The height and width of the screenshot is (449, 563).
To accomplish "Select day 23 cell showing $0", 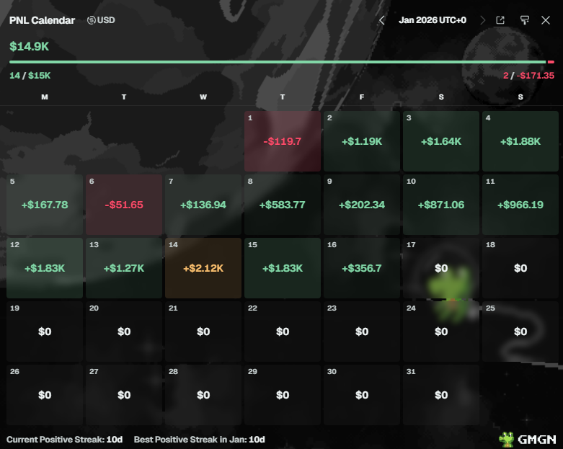I will coord(362,332).
